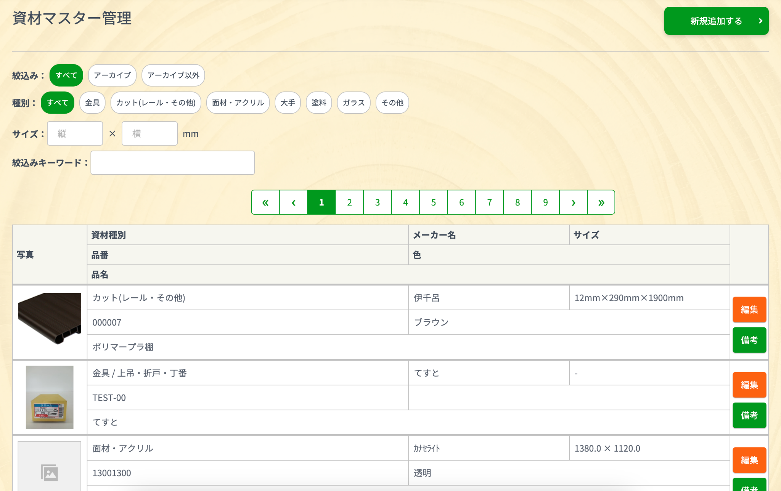781x491 pixels.
Task: Click 編集 for the TEST-00 row
Action: click(x=749, y=385)
